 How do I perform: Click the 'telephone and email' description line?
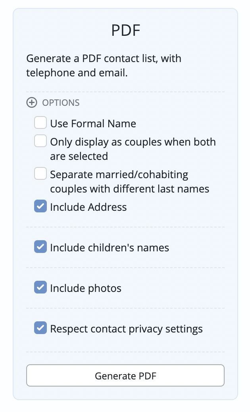click(77, 73)
